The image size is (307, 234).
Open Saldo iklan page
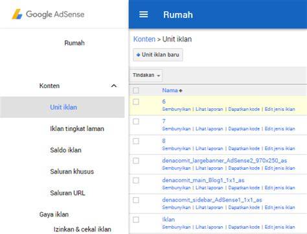point(65,150)
